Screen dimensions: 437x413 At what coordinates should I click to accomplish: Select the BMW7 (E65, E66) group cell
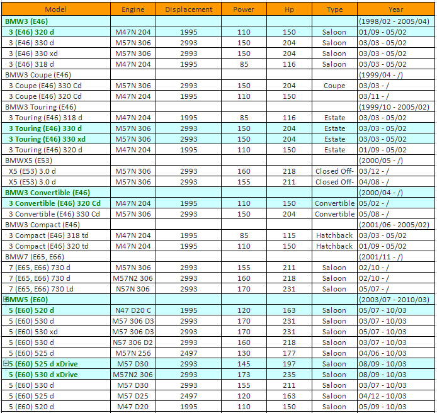[56, 257]
